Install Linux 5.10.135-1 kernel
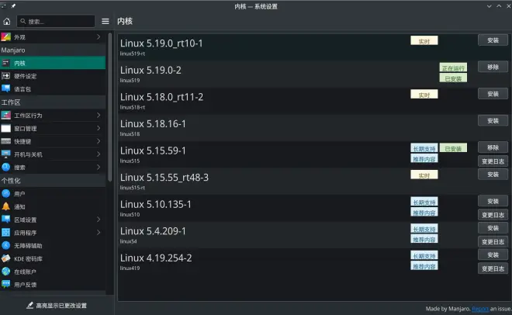This screenshot has height=315, width=512. click(x=493, y=202)
